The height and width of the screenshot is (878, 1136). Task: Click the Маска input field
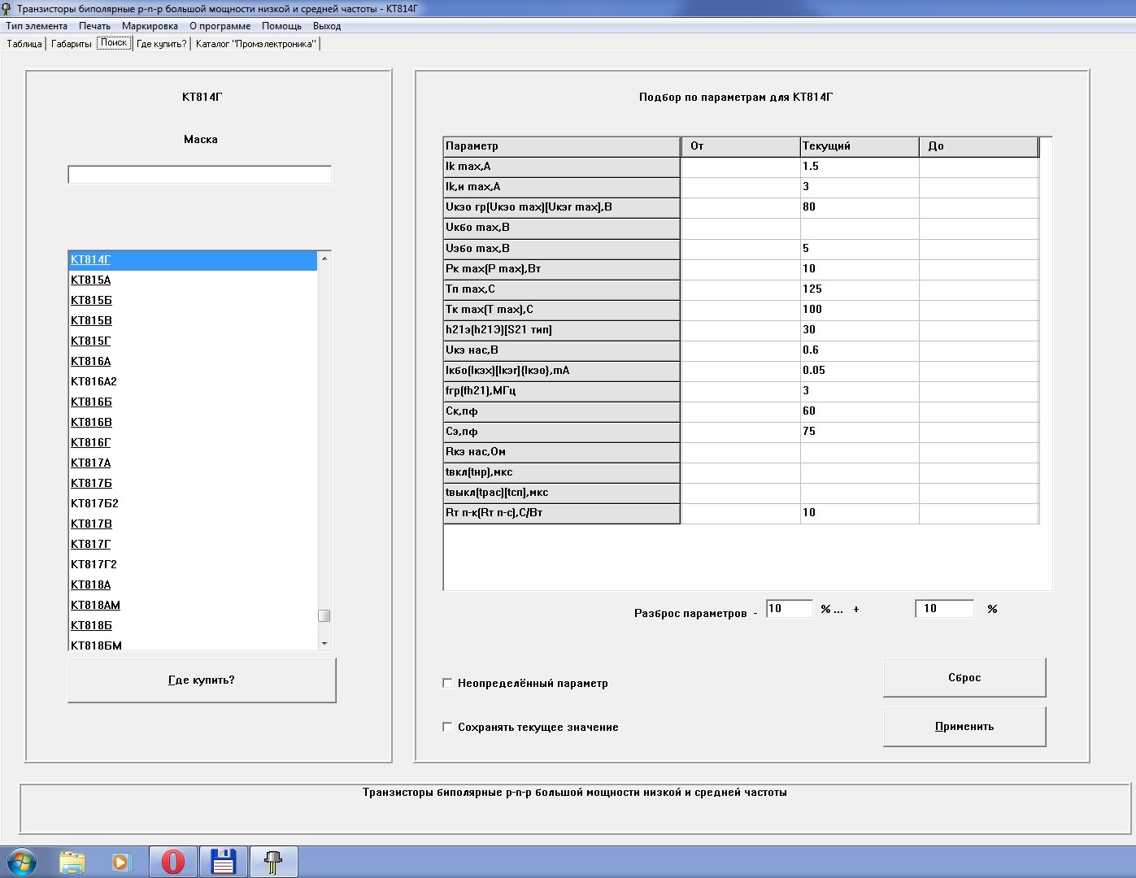point(200,175)
